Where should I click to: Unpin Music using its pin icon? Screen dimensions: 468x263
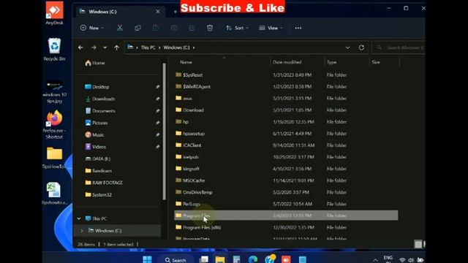157,134
